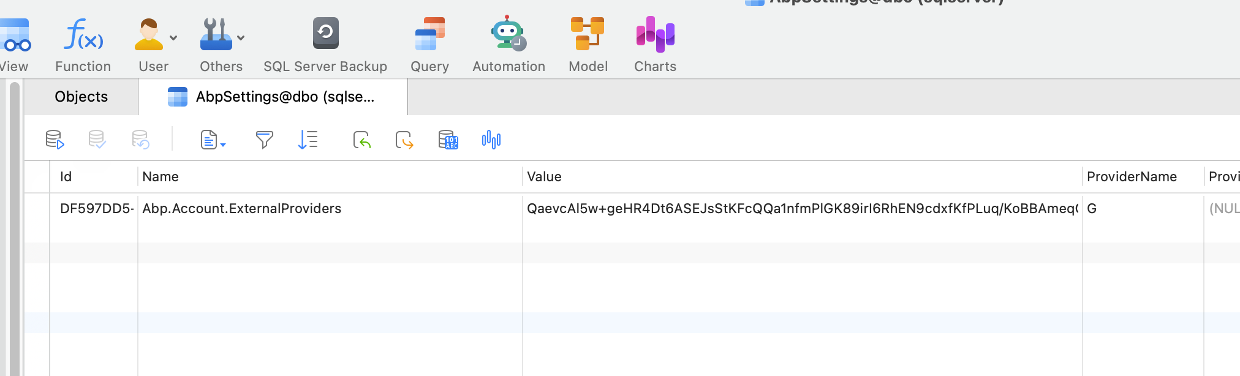Click the User toolbar icon
The height and width of the screenshot is (376, 1240).
149,35
